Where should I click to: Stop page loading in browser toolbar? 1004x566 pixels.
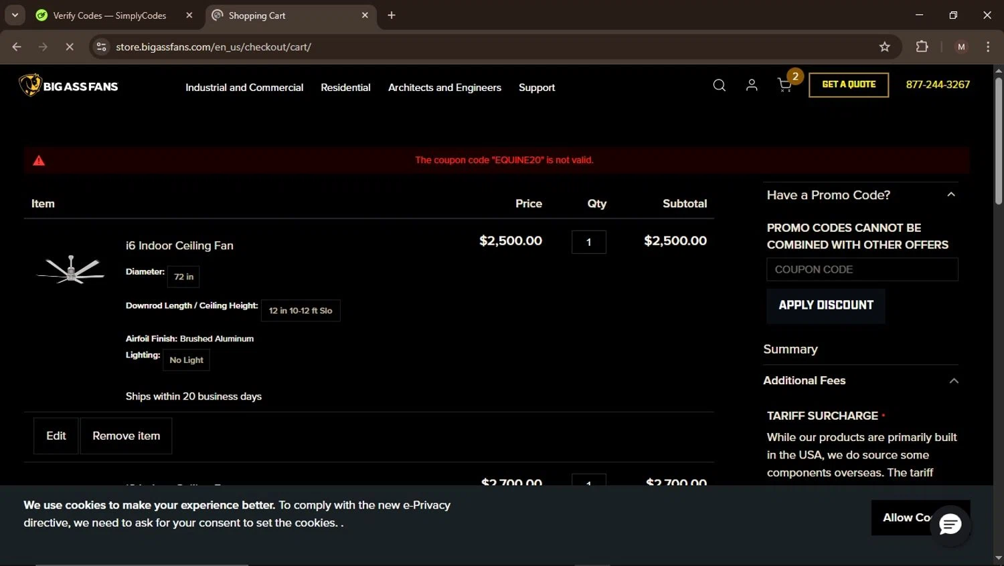pyautogui.click(x=70, y=47)
